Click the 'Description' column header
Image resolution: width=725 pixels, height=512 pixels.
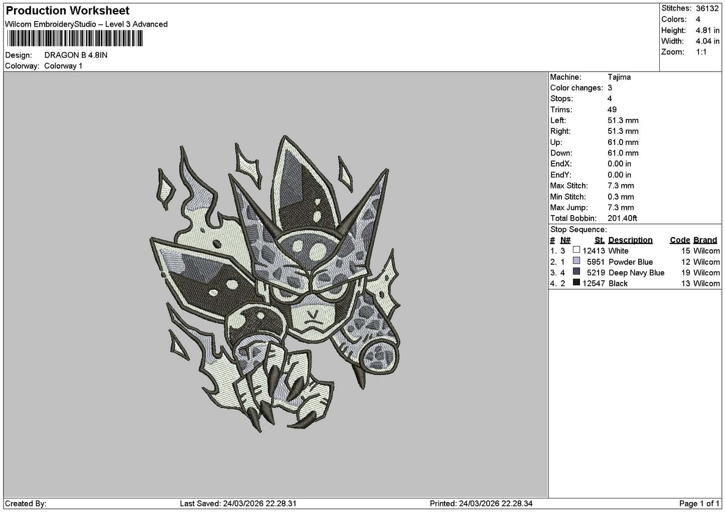630,240
